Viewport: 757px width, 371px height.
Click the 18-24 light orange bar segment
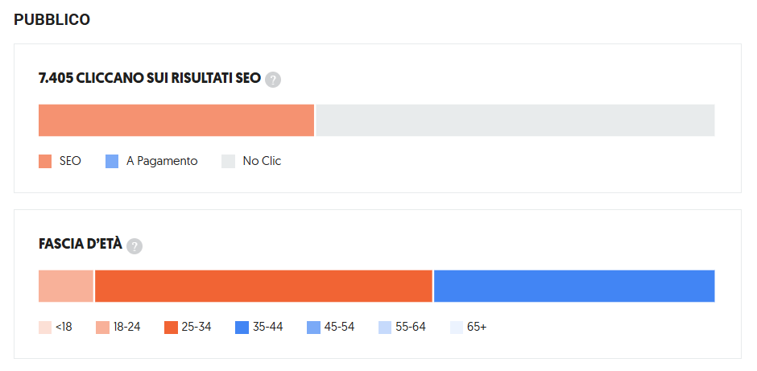pyautogui.click(x=66, y=286)
